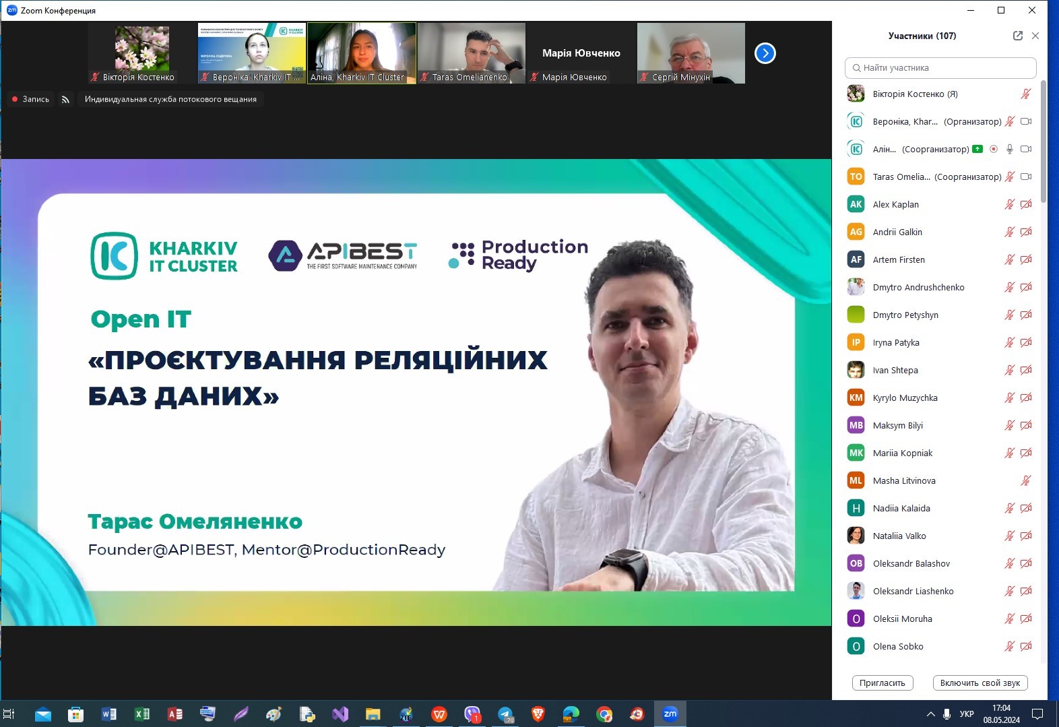
Task: Click disabled camera icon for Olena Sobko
Action: pos(1026,646)
